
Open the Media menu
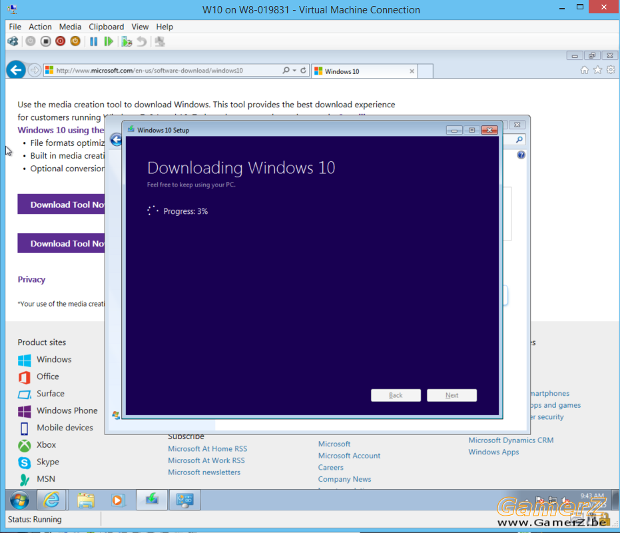tap(70, 27)
